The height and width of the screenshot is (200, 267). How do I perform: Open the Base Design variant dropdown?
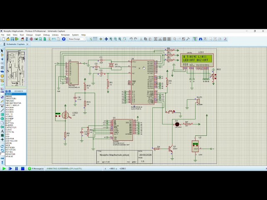tap(77, 39)
